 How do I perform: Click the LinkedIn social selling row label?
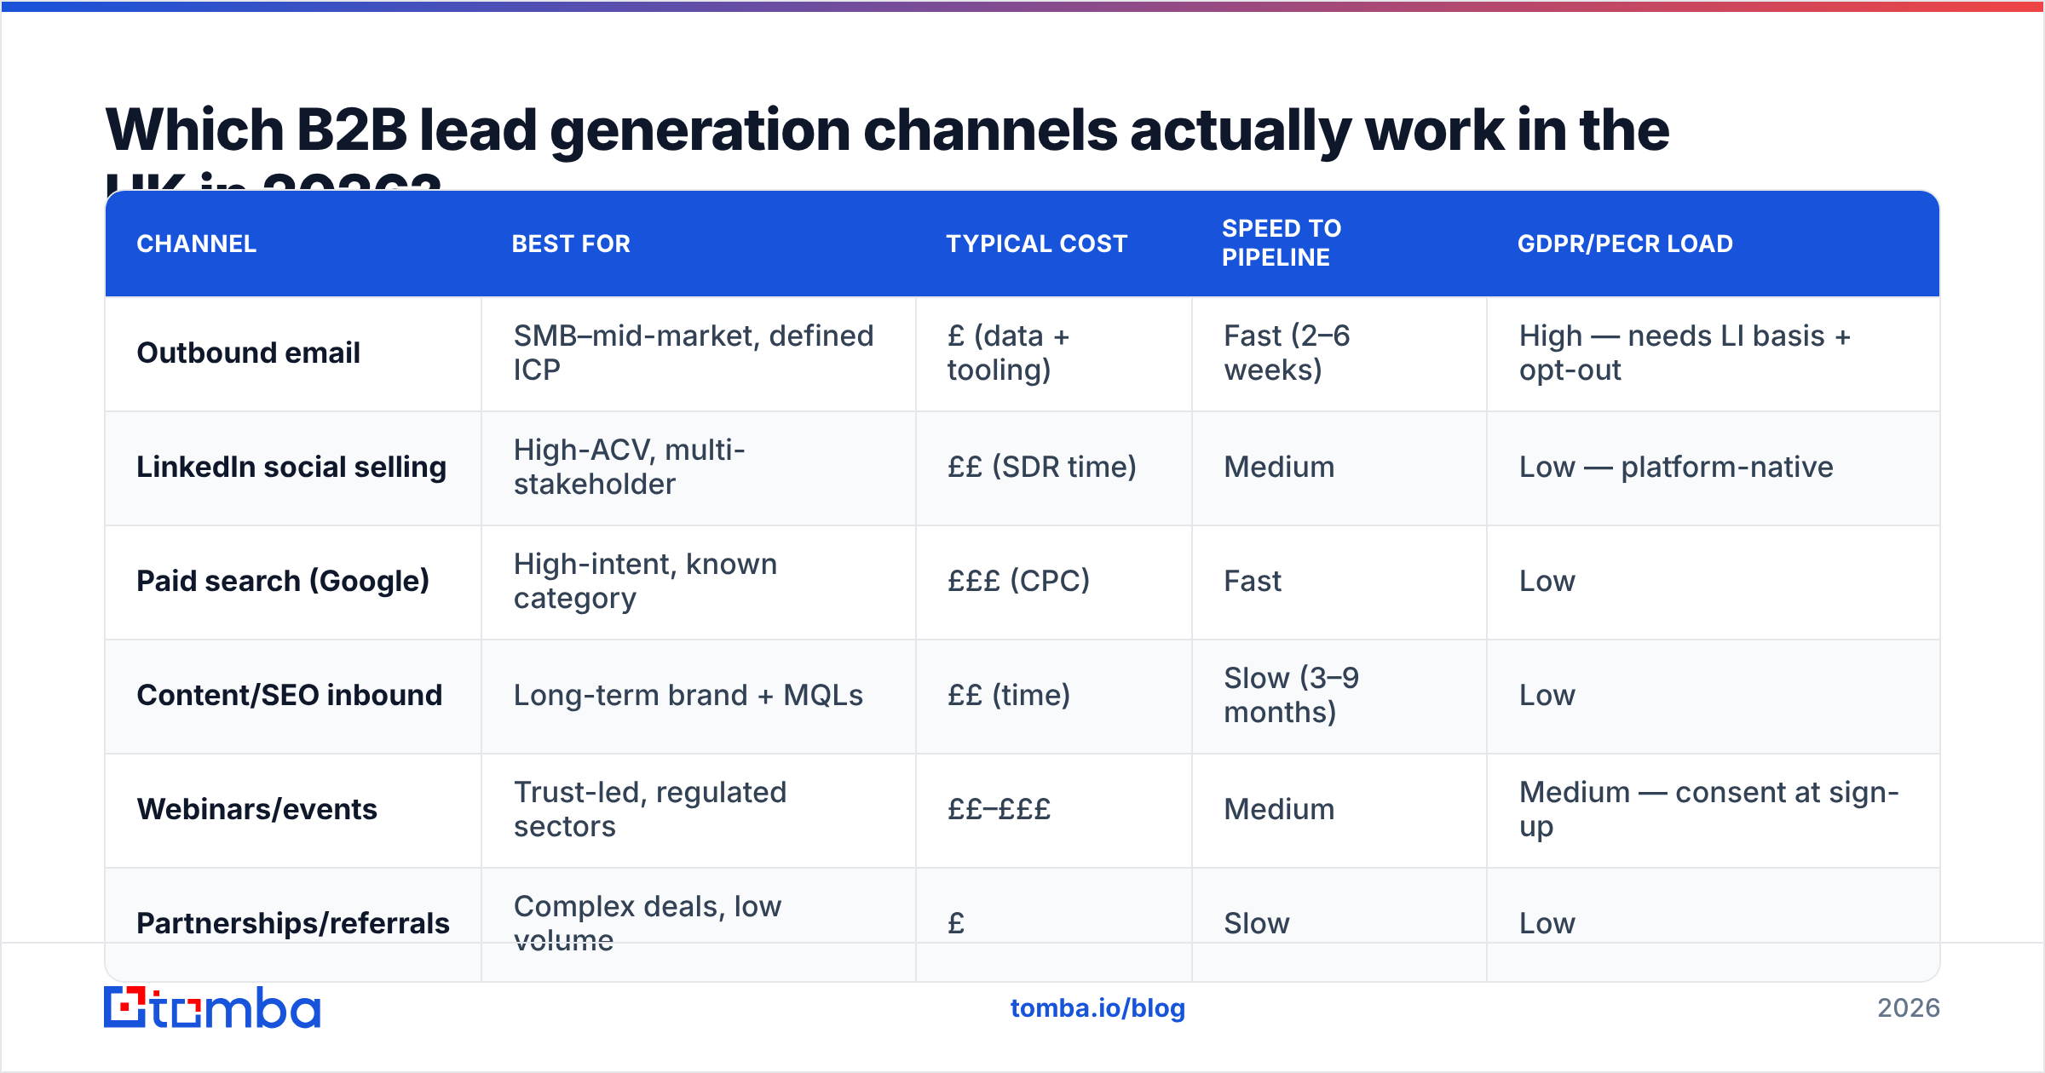click(291, 467)
